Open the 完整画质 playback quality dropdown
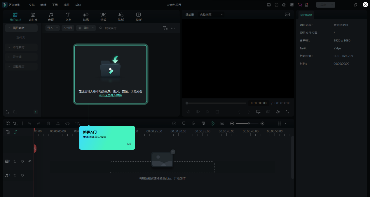Screen dimensions: 370x197 click(x=211, y=15)
